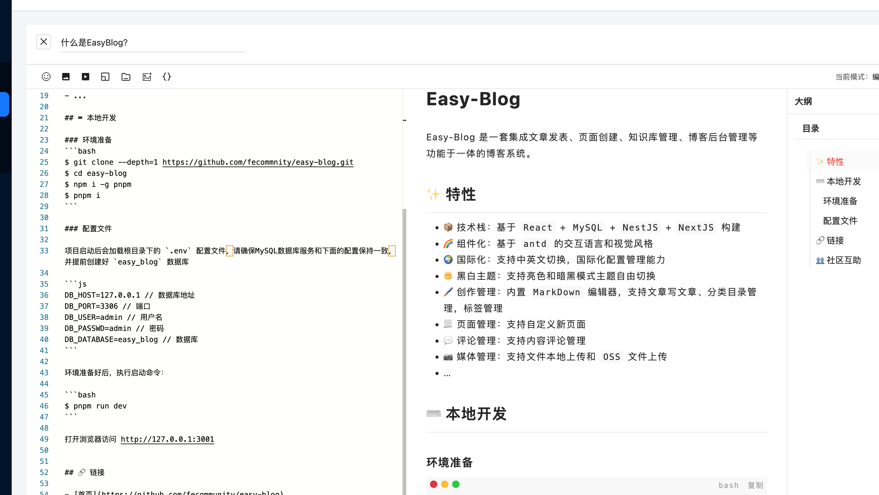Viewport: 879px width, 495px height.
Task: Copy the bash code block with '复制'
Action: coord(755,485)
